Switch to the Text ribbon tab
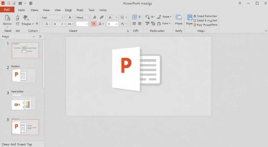Screen dimensions: 268x147 (91, 10)
